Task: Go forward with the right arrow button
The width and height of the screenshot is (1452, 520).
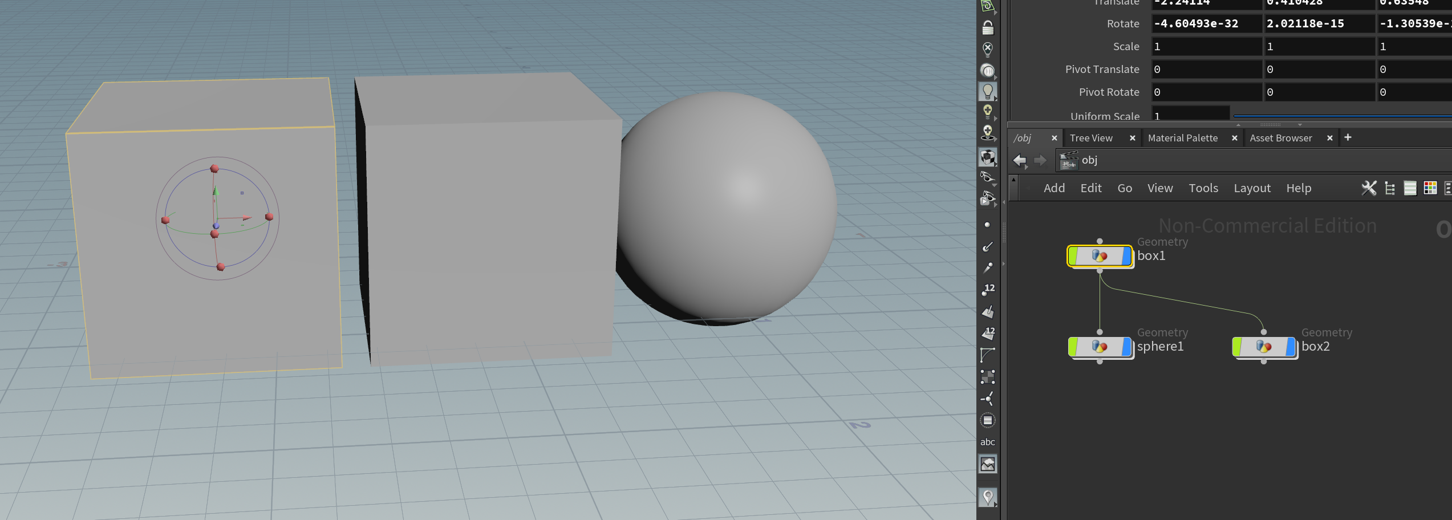Action: (x=1040, y=160)
